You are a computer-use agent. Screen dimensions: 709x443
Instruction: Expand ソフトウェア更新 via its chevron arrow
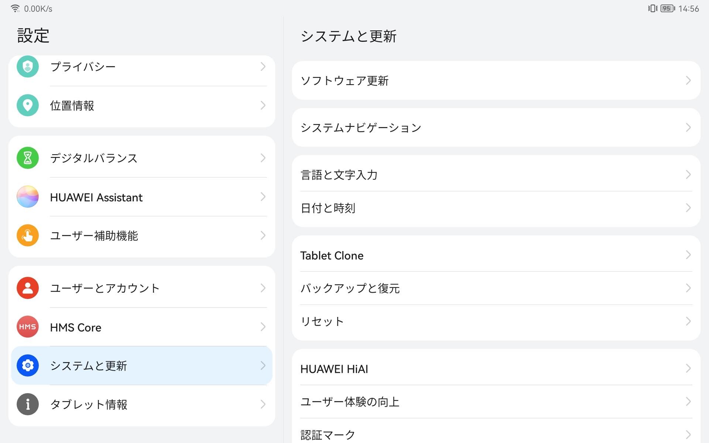click(688, 80)
